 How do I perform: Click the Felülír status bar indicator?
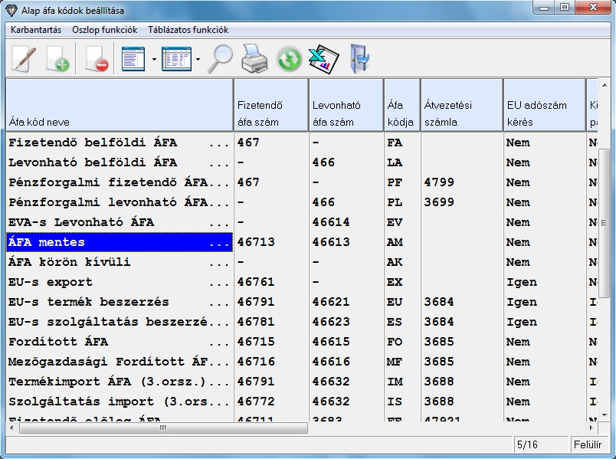click(x=586, y=444)
